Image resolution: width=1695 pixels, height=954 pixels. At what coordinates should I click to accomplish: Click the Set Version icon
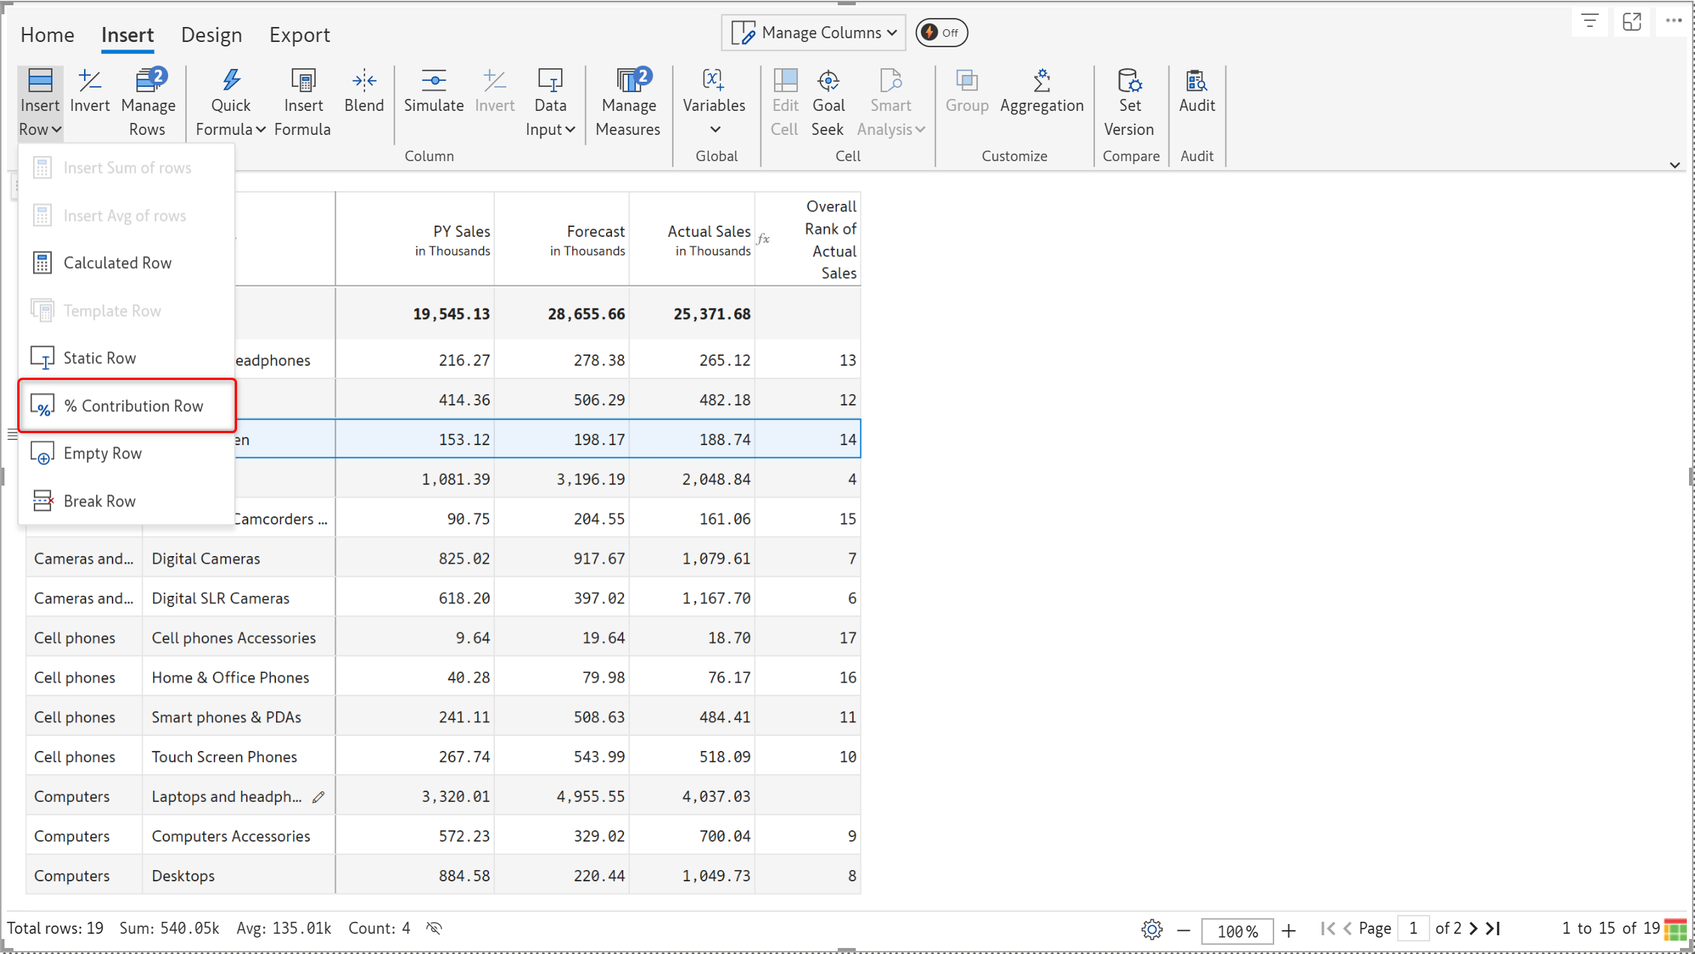[1129, 81]
